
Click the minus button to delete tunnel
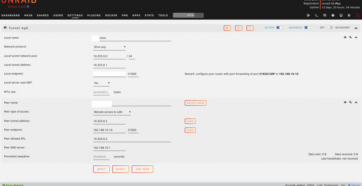250,28
